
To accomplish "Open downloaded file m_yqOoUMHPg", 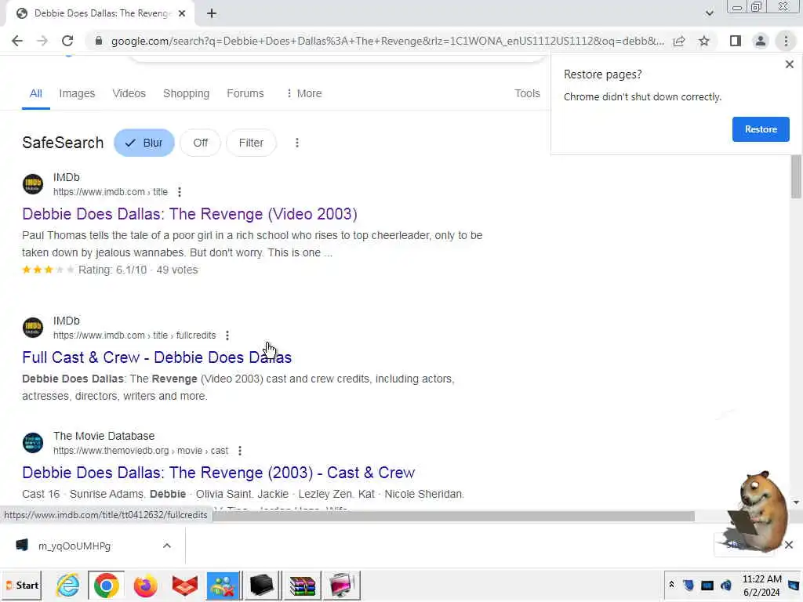I will (x=74, y=546).
